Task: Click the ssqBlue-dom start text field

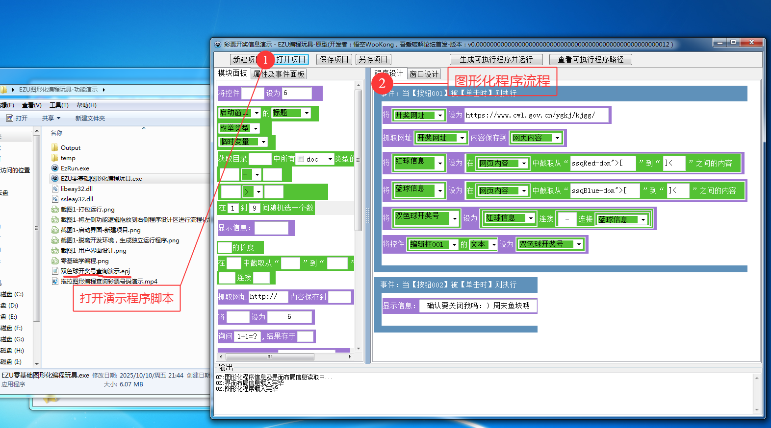Action: click(x=605, y=190)
